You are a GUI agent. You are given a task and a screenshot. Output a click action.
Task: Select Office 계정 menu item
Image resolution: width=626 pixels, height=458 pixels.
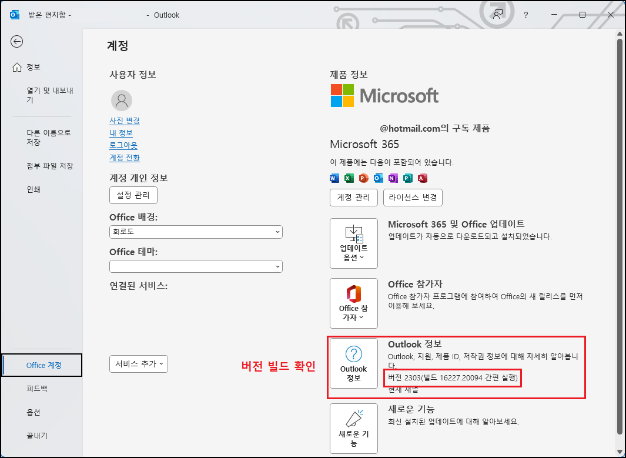pos(42,365)
